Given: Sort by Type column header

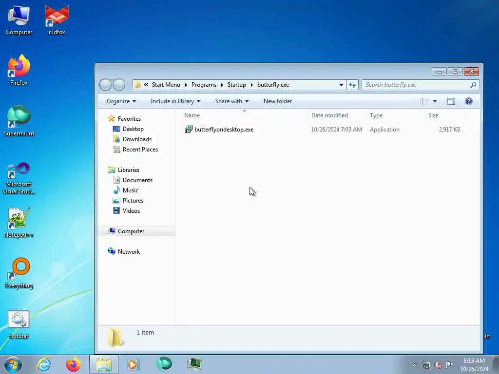Looking at the screenshot, I should click(x=396, y=115).
